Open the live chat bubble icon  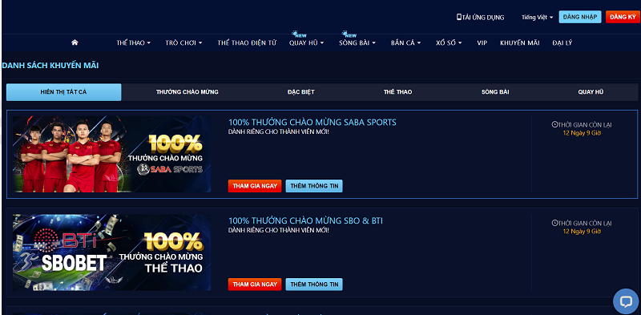tap(626, 301)
